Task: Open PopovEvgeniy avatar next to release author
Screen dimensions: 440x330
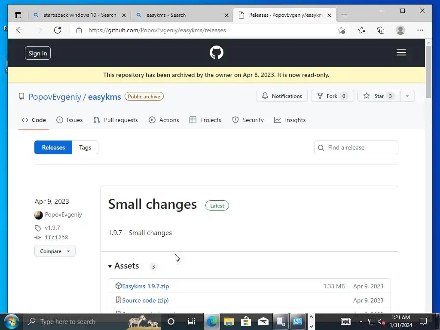Action: (38, 215)
